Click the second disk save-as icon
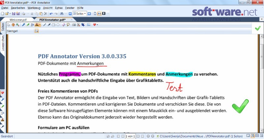 [18, 14]
